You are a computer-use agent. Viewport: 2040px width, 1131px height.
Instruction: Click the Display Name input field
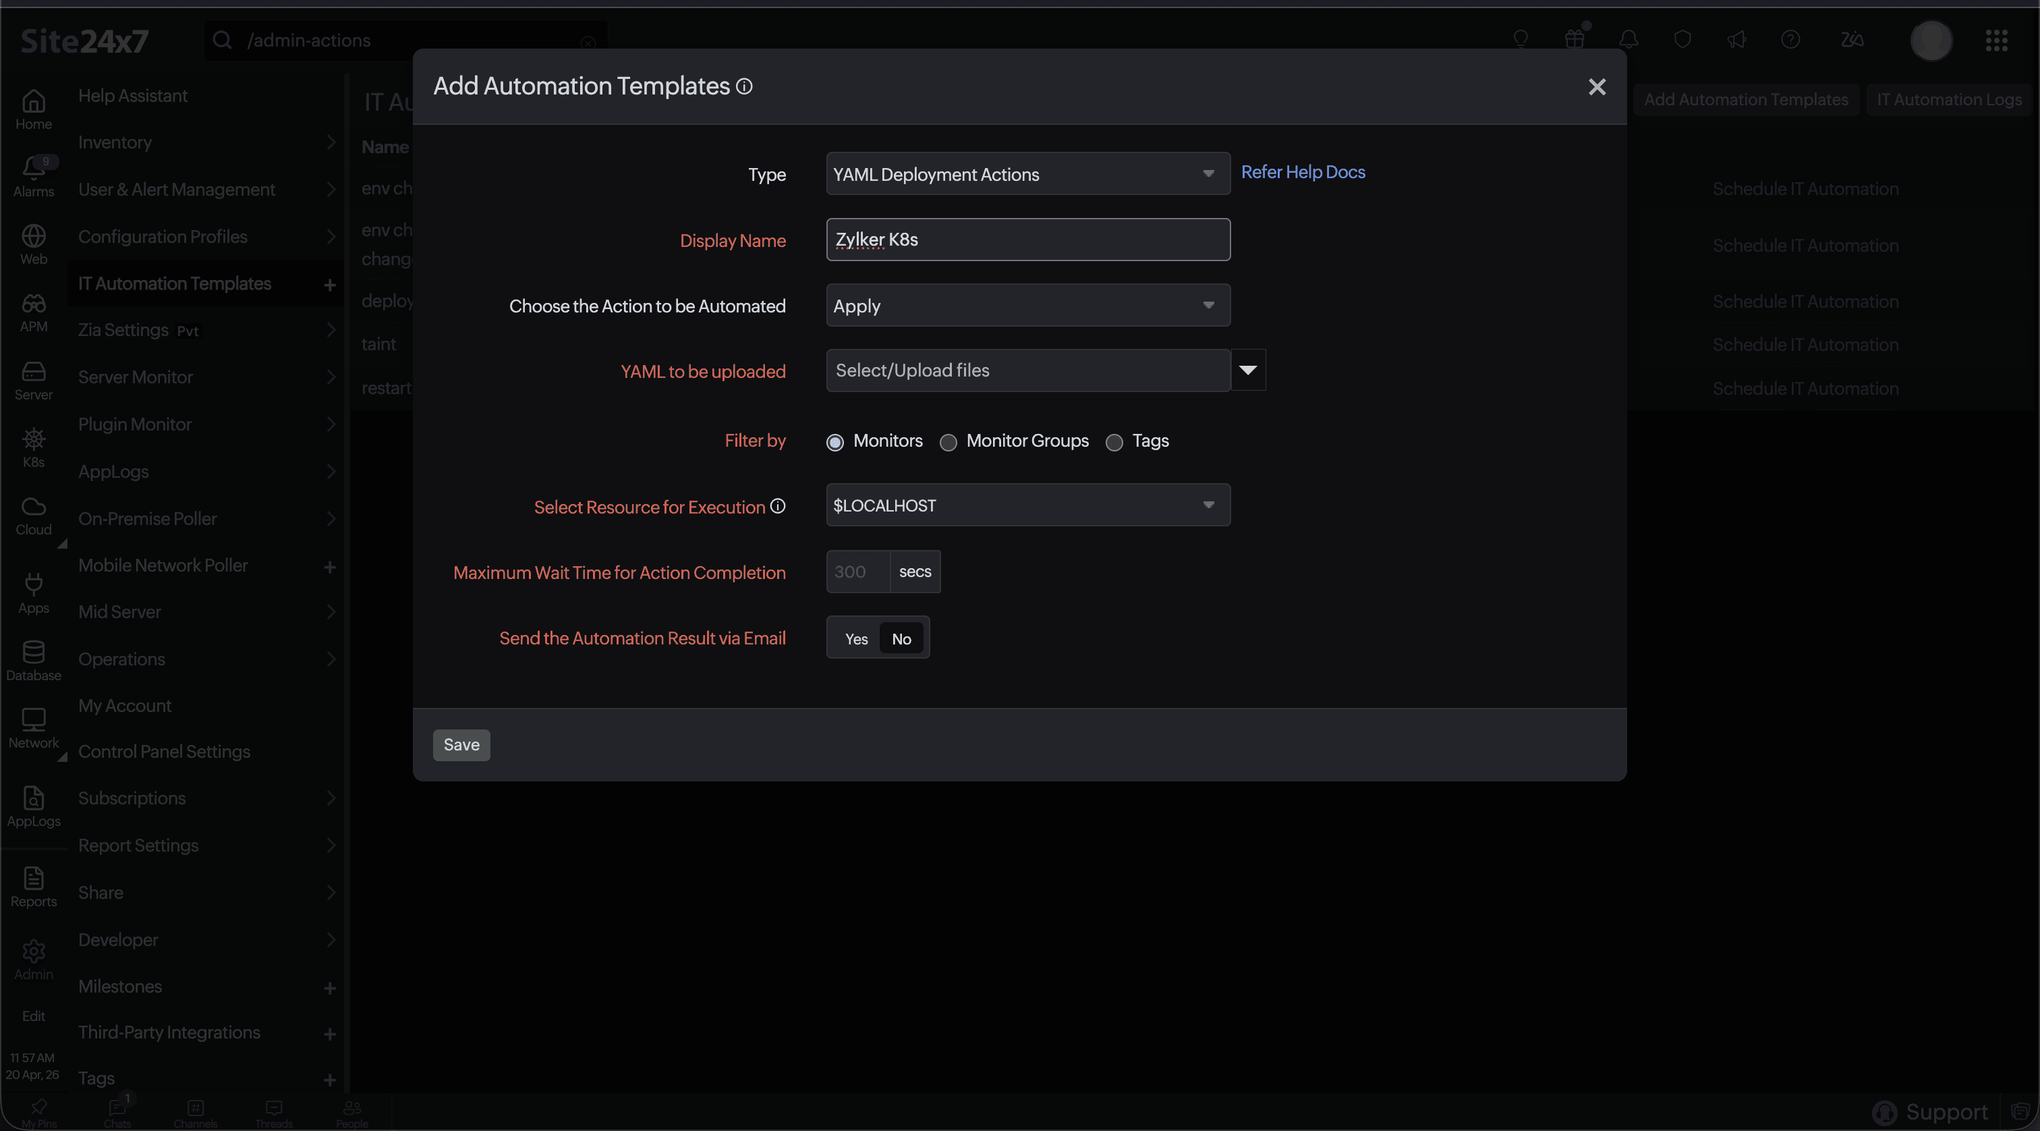(x=1028, y=239)
